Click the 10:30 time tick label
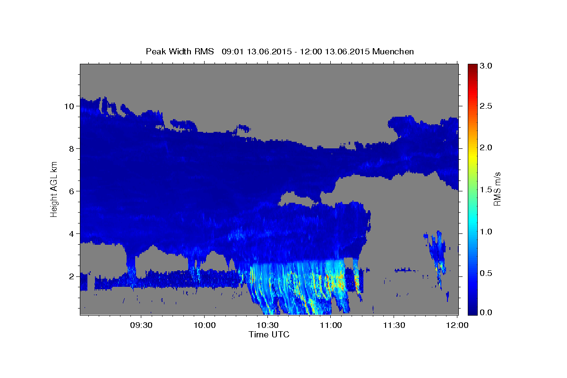 coord(267,326)
